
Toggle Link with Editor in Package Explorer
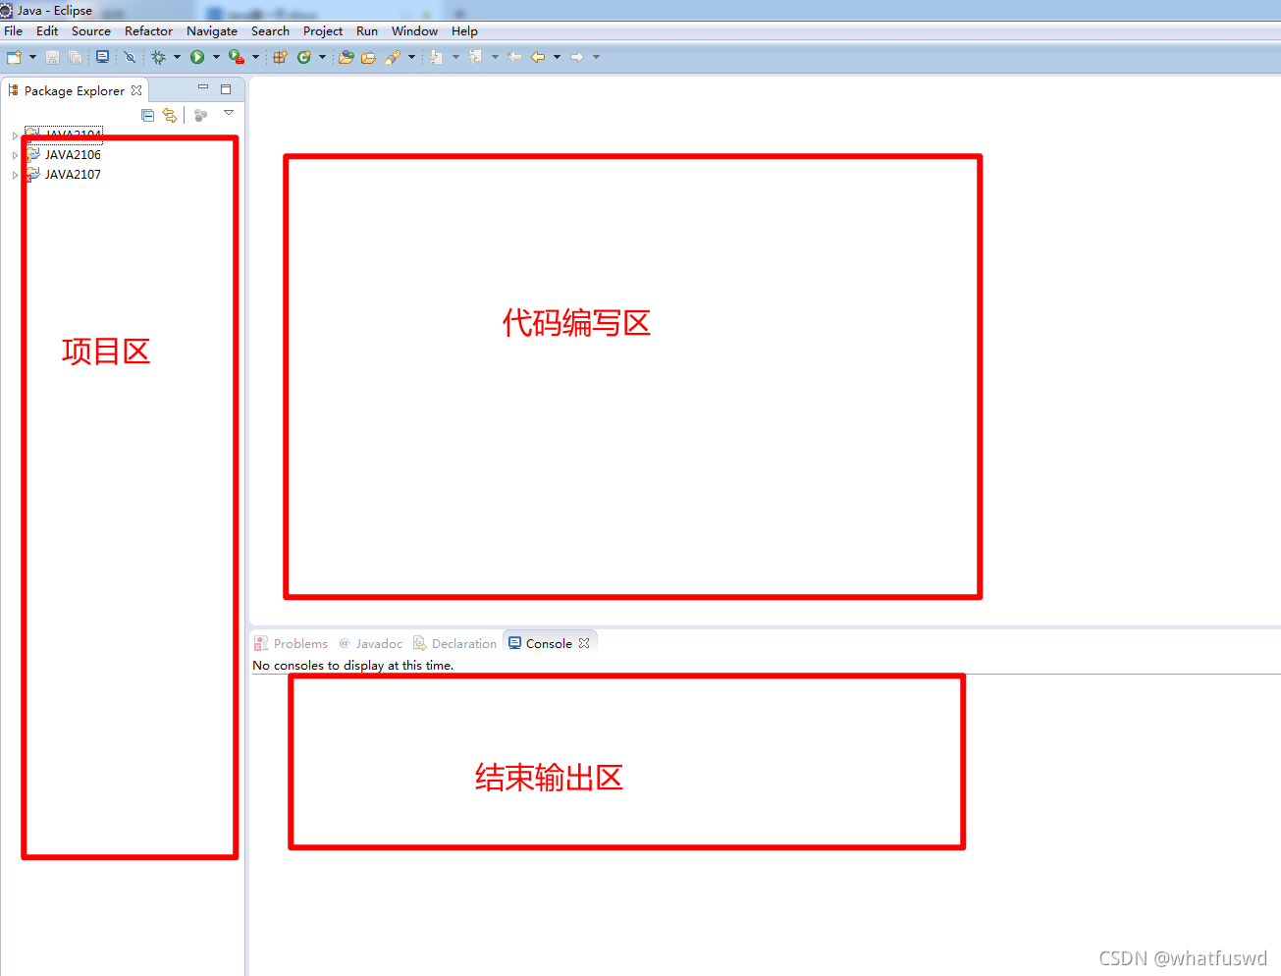pos(169,114)
